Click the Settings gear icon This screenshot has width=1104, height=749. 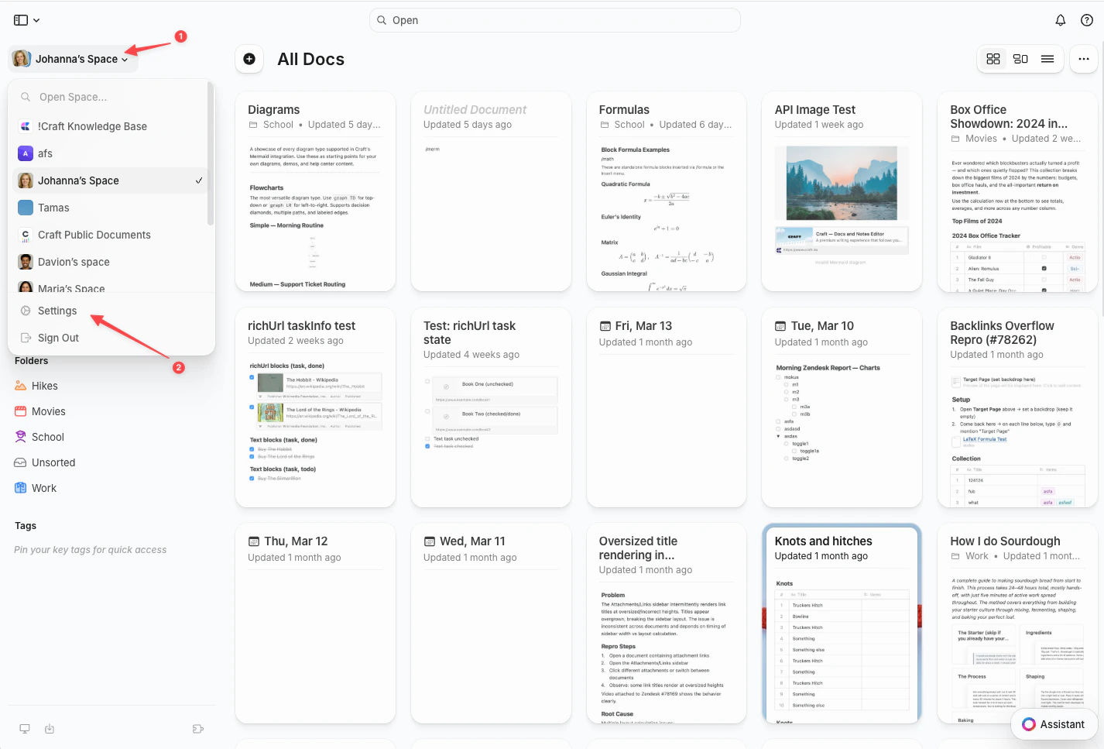click(26, 311)
